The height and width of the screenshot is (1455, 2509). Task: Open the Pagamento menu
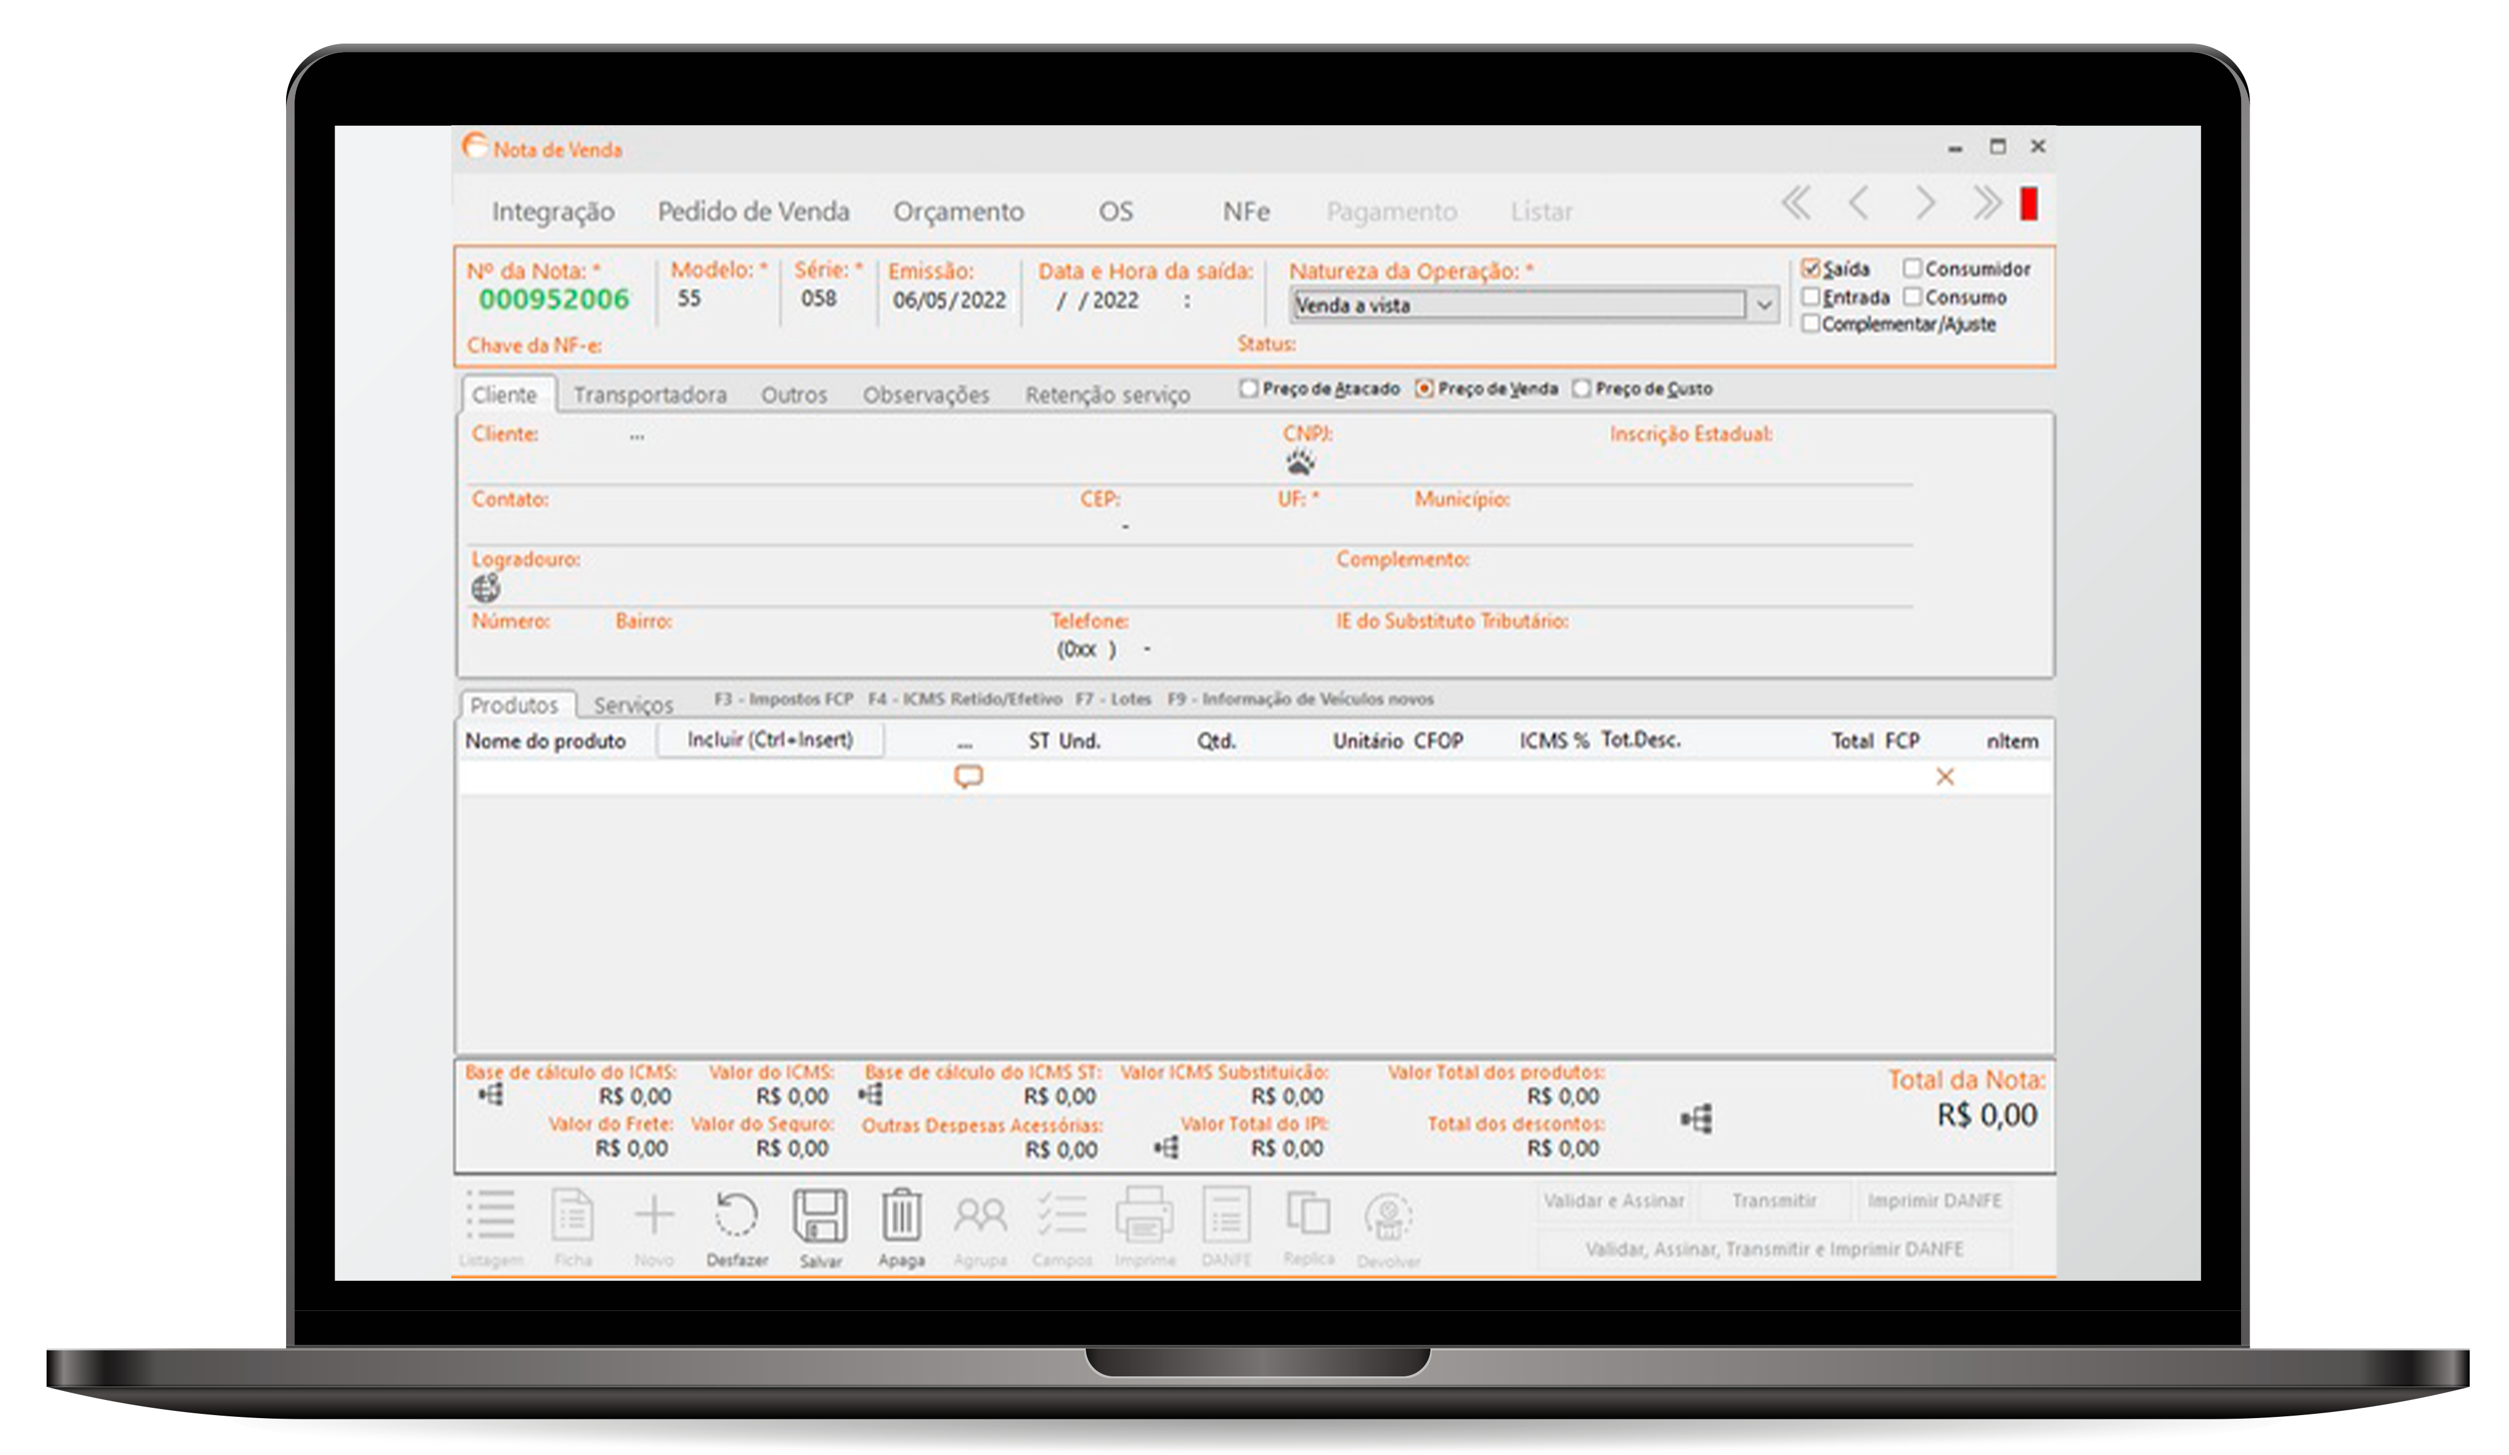(1391, 211)
